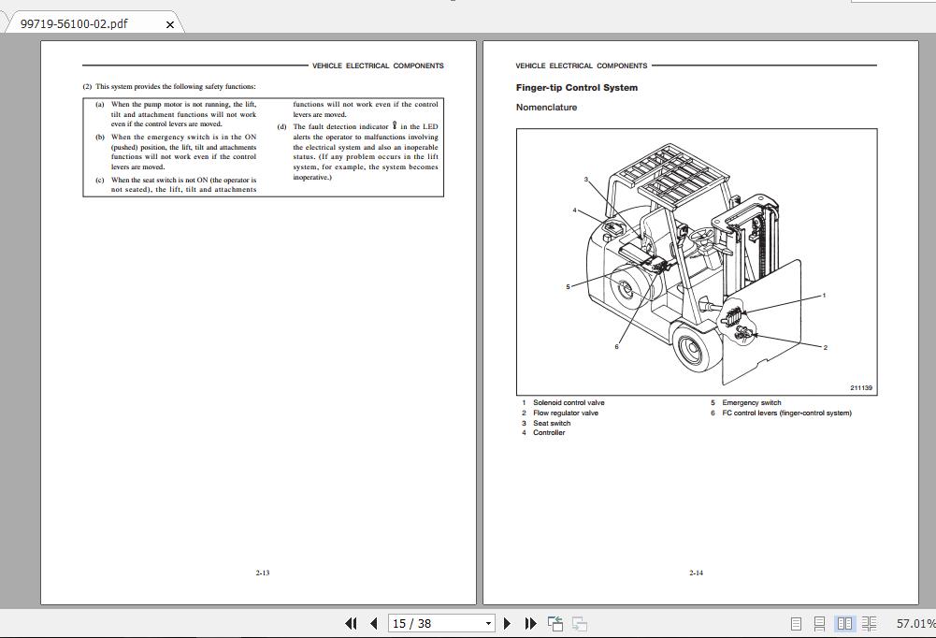The height and width of the screenshot is (638, 936).
Task: Click the safety functions text box
Action: click(x=265, y=147)
